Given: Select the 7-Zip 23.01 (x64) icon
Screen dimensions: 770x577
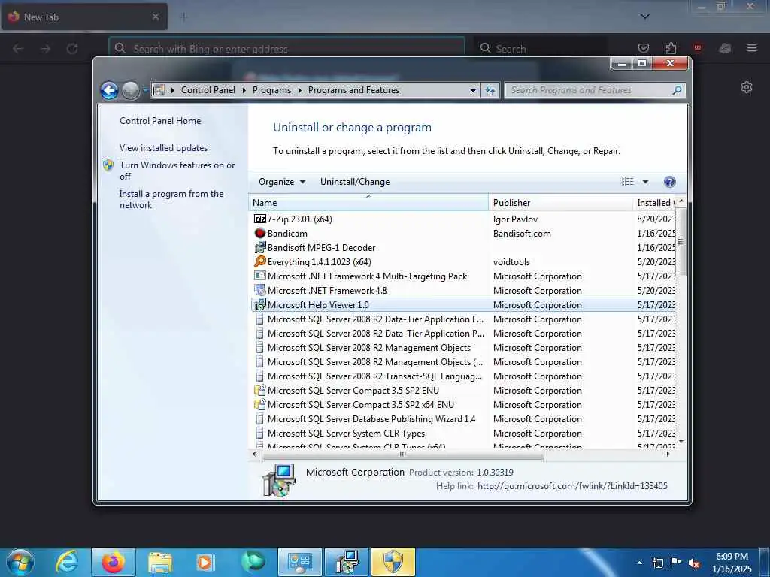Looking at the screenshot, I should pos(259,219).
